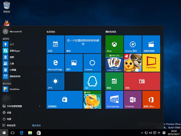181x136 pixels.
Task: Open the Photos (照片) tile
Action: coord(74,63)
